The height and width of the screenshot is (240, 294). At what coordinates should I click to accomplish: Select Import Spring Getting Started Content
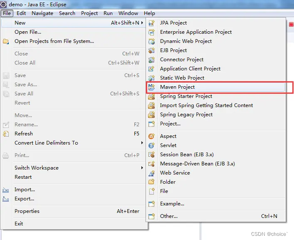(216, 105)
